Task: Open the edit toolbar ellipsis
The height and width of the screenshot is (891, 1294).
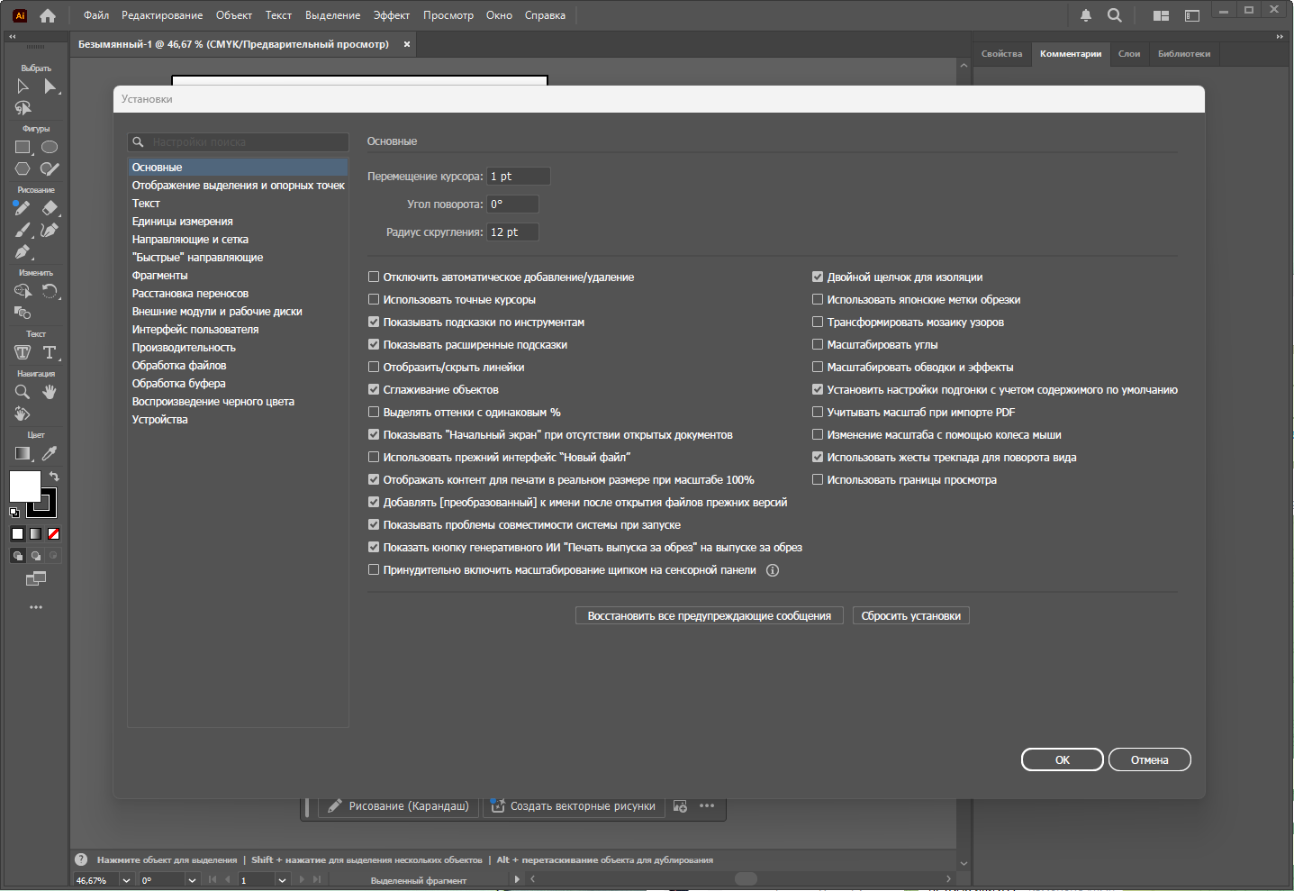Action: pos(36,607)
